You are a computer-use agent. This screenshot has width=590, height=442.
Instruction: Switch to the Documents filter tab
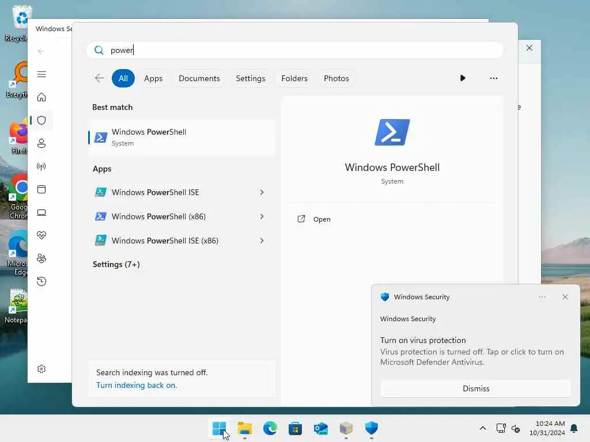[x=199, y=78]
